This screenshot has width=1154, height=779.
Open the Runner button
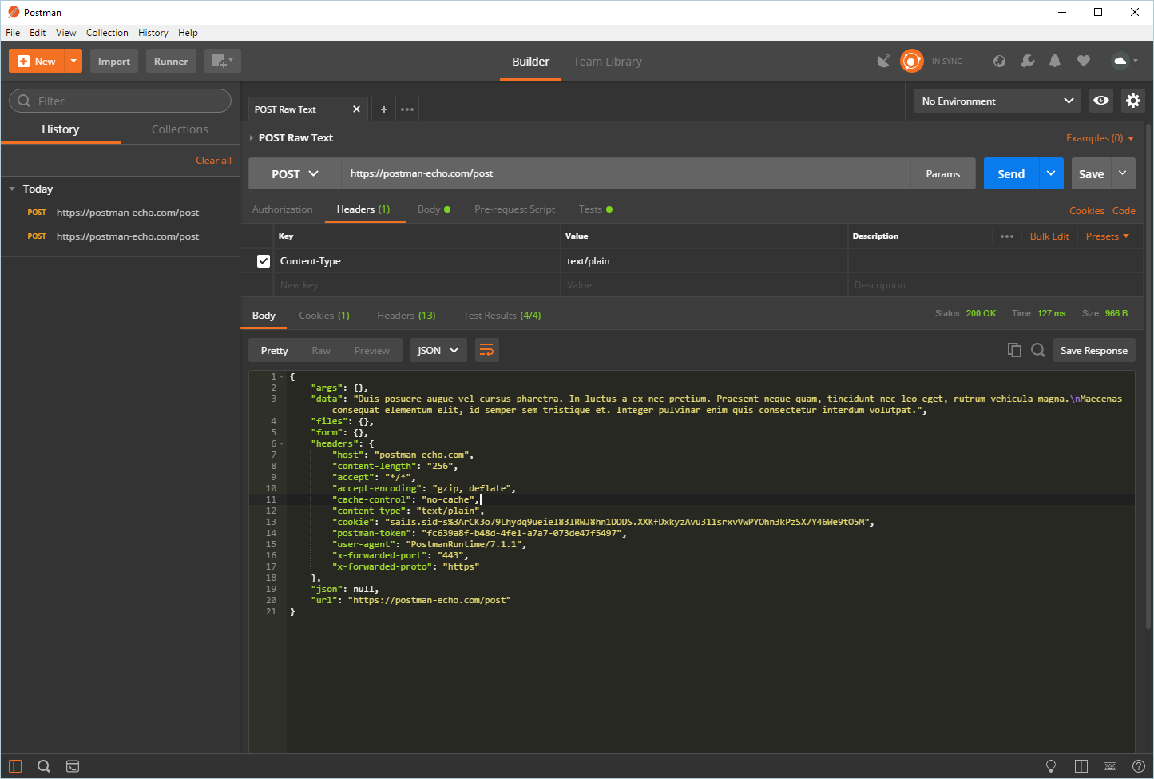171,61
